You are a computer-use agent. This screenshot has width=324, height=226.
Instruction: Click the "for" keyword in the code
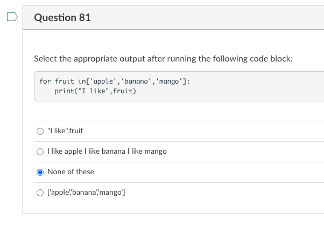point(45,81)
